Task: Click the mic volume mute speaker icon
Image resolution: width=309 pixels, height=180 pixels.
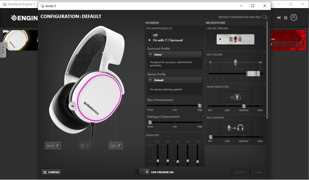Action: [210, 62]
